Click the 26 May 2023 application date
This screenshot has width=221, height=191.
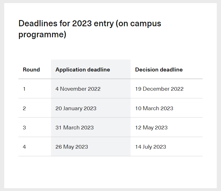(x=72, y=147)
